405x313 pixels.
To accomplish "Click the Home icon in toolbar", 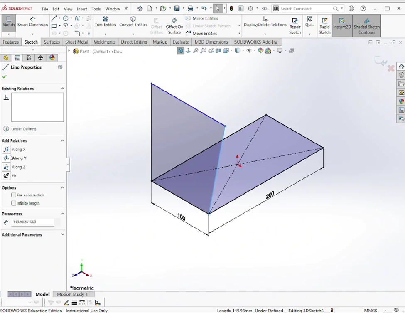I will (140, 9).
